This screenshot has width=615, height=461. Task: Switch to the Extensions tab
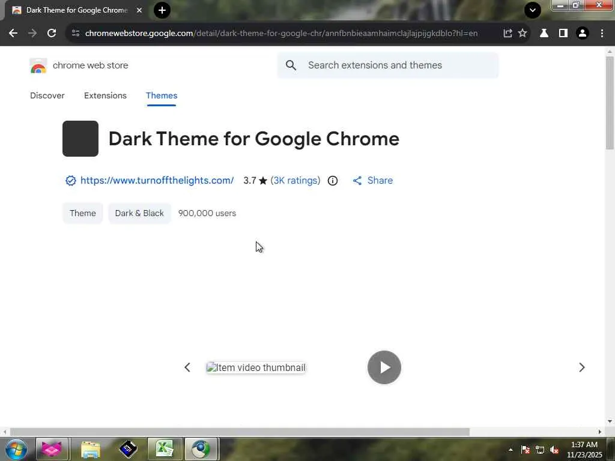pos(105,95)
